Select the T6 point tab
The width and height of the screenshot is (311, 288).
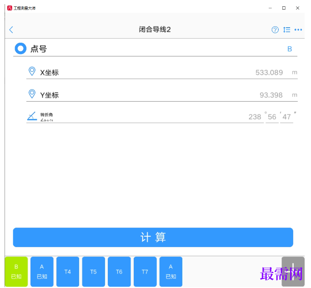119,272
